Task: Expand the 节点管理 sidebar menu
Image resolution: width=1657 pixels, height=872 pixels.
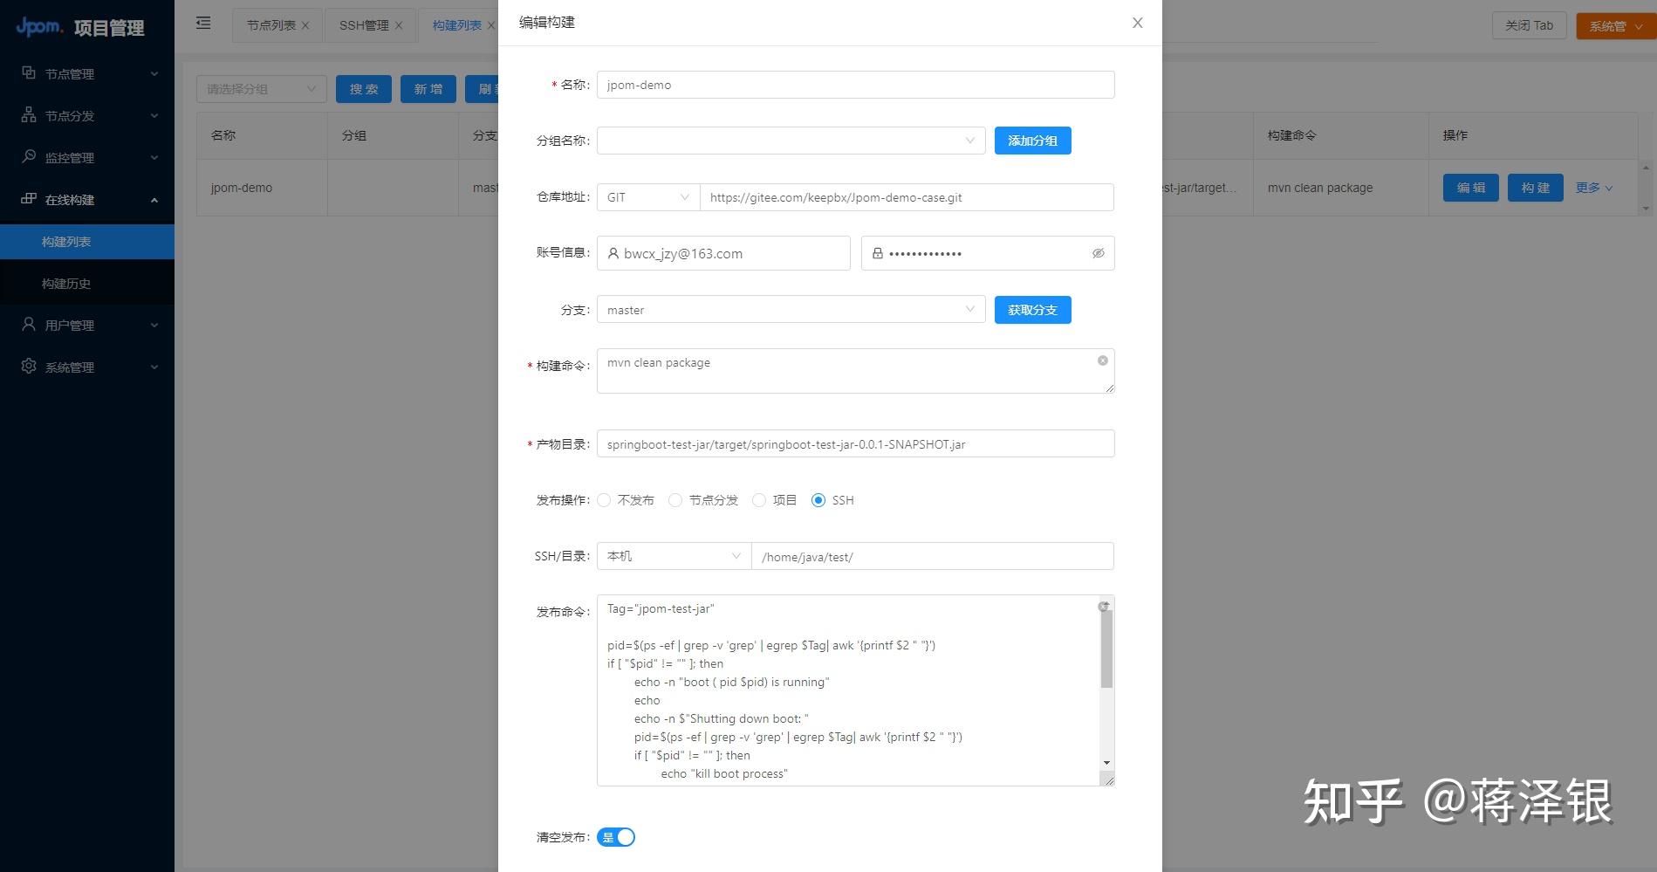Action: [x=87, y=73]
